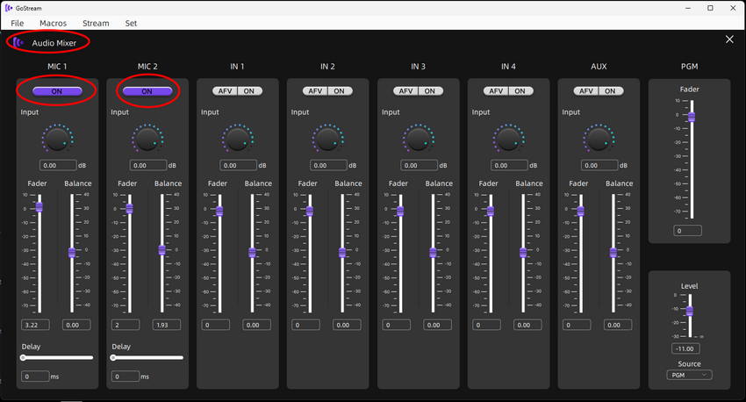Click the IN 2 input gain knob
The height and width of the screenshot is (402, 746).
[327, 139]
